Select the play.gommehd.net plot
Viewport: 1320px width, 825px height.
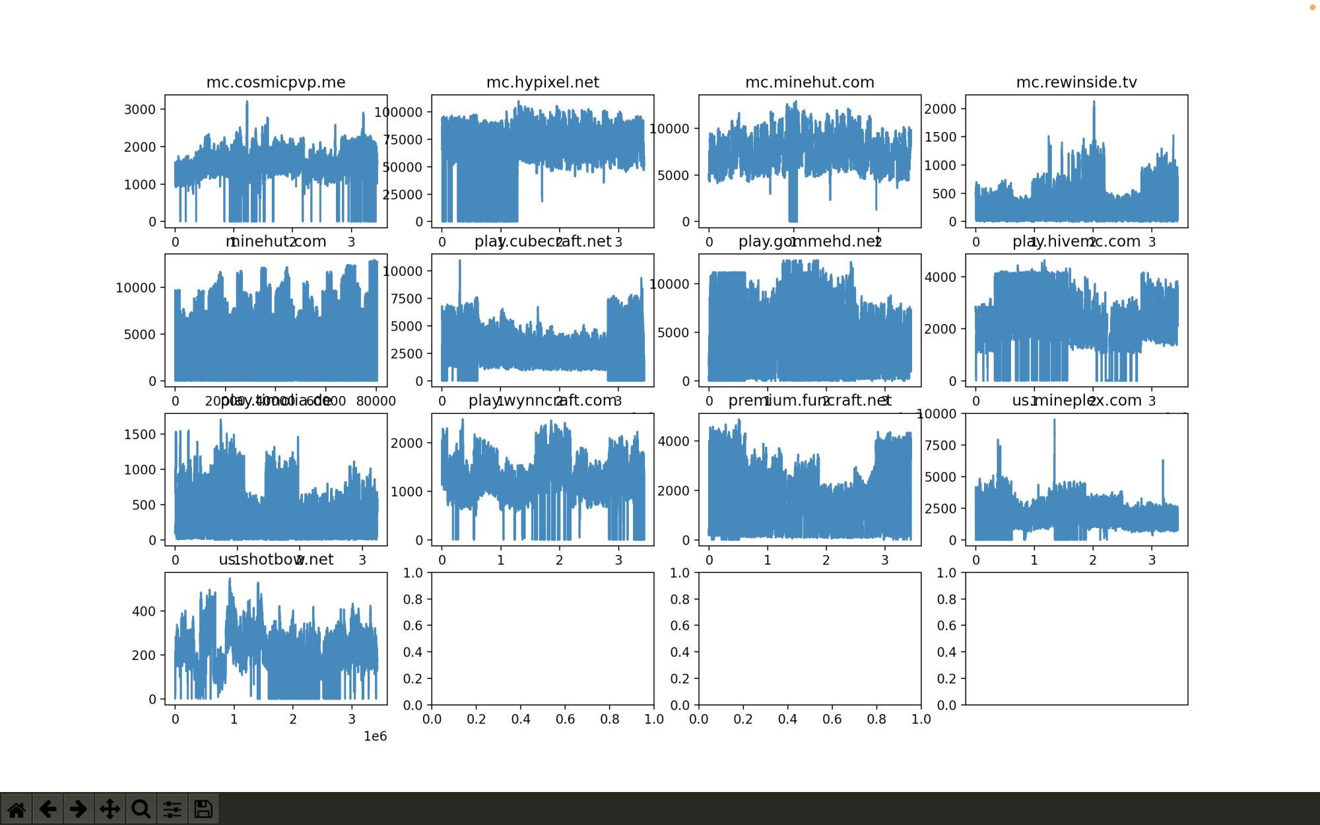point(810,320)
